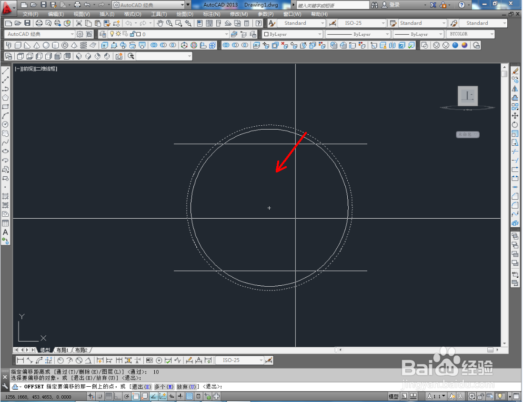The height and width of the screenshot is (402, 523).
Task: Select the Rotate tool in modify toolbar
Action: coord(515,124)
